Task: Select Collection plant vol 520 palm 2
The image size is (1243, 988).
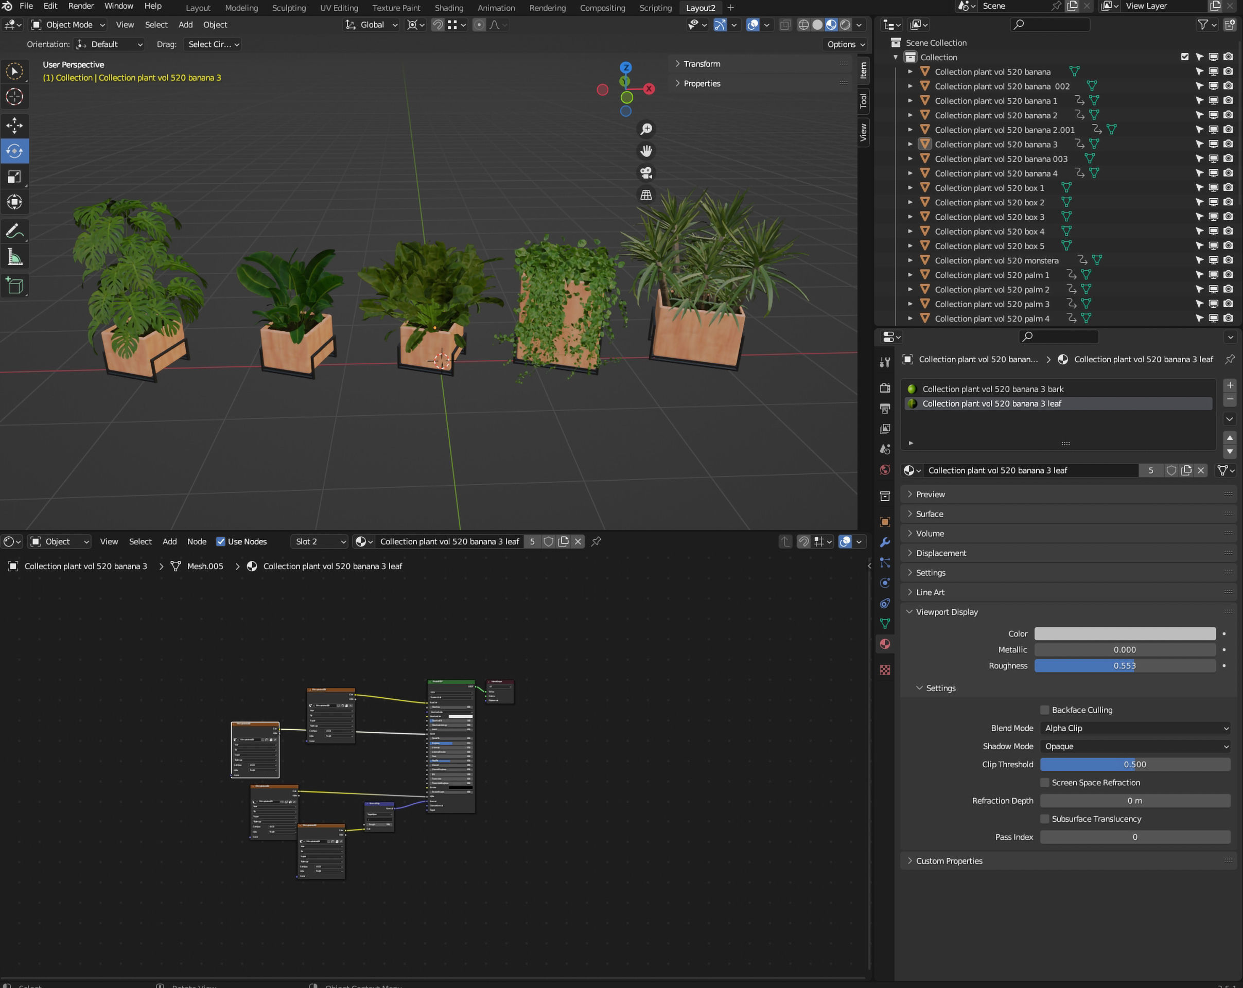Action: click(x=992, y=289)
